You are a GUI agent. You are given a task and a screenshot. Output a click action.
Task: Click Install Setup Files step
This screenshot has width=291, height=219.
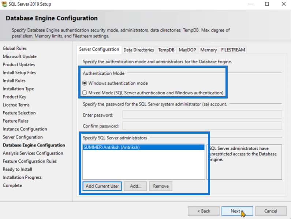[19, 73]
